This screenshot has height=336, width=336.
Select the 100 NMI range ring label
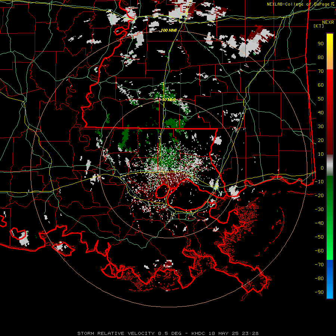[x=169, y=31]
